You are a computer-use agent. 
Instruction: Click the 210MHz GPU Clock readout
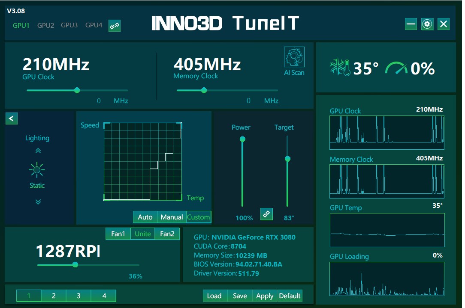click(x=56, y=64)
